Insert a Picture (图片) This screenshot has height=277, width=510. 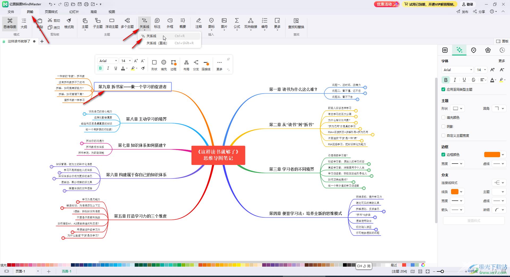(x=224, y=24)
